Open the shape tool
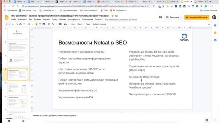 49,24
